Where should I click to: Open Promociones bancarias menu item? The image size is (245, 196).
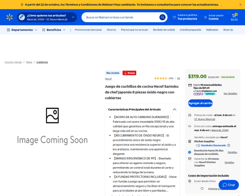pyautogui.click(x=88, y=30)
